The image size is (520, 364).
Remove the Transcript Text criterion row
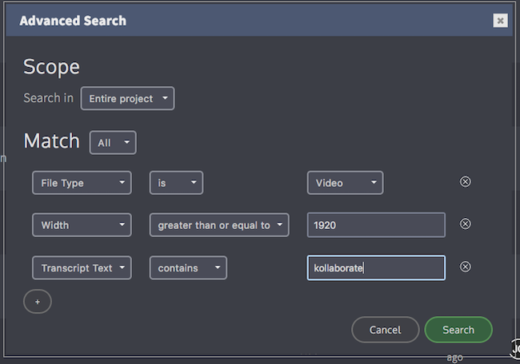466,267
